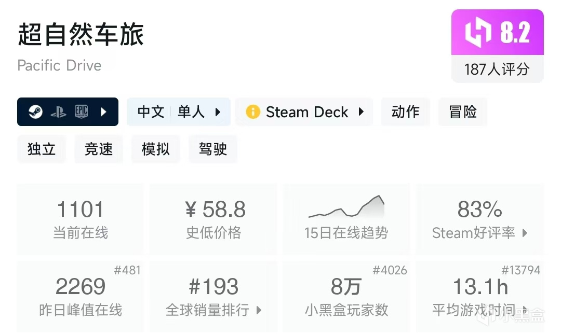The width and height of the screenshot is (561, 334).
Task: Select the 竞速 genre tag
Action: (99, 149)
